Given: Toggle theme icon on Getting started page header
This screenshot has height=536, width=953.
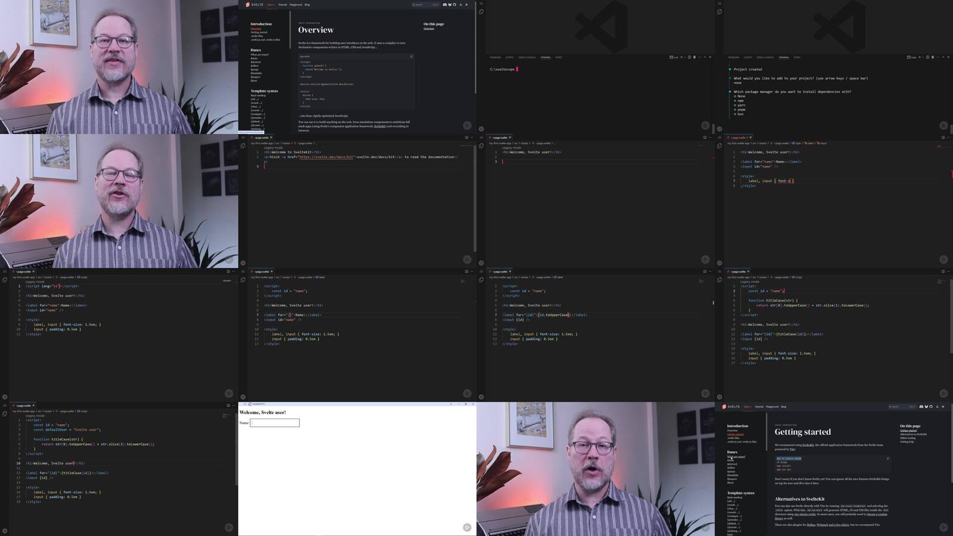Looking at the screenshot, I should 943,407.
